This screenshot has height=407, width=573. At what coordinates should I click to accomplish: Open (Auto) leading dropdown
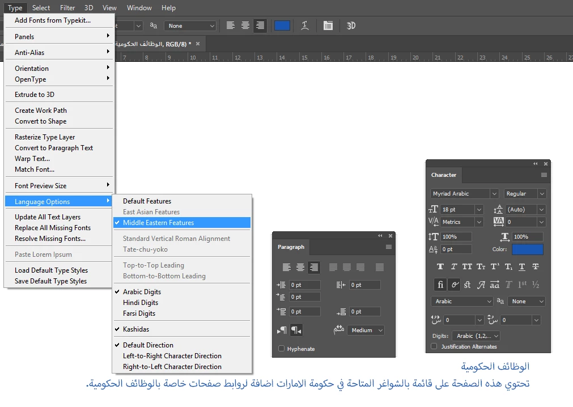[x=542, y=209]
